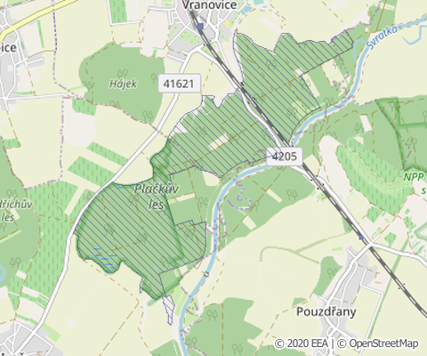Click the small bridge icon on Svratka river
Image resolution: width=427 pixels, height=356 pixels.
coord(206,274)
